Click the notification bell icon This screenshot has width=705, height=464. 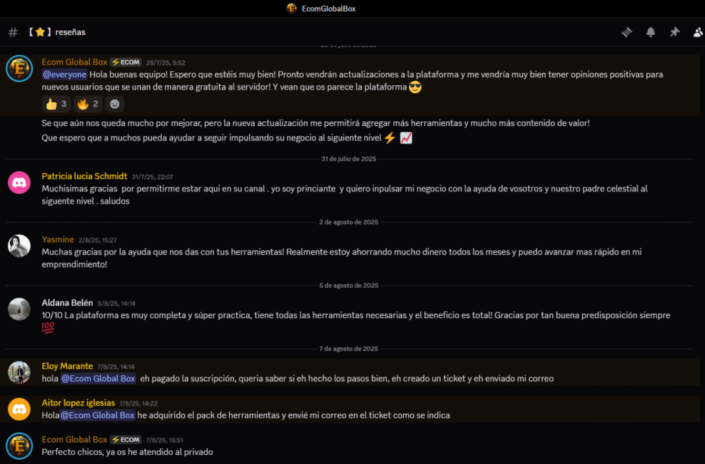tap(651, 32)
